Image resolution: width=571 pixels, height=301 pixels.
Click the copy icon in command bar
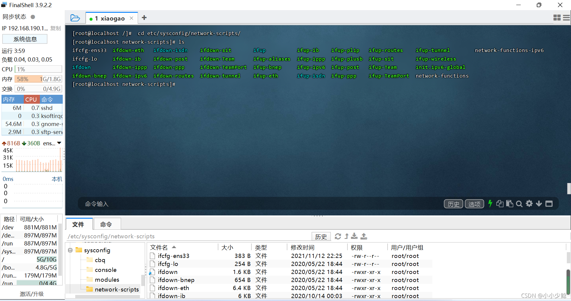(500, 204)
